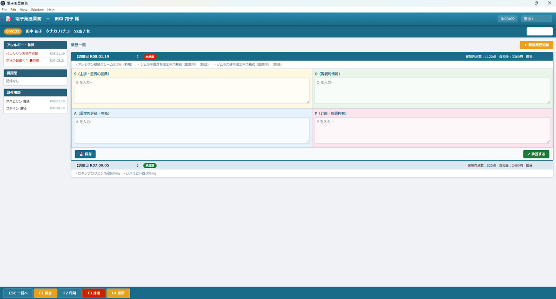Open the File menu
The height and width of the screenshot is (299, 556).
[x=4, y=10]
